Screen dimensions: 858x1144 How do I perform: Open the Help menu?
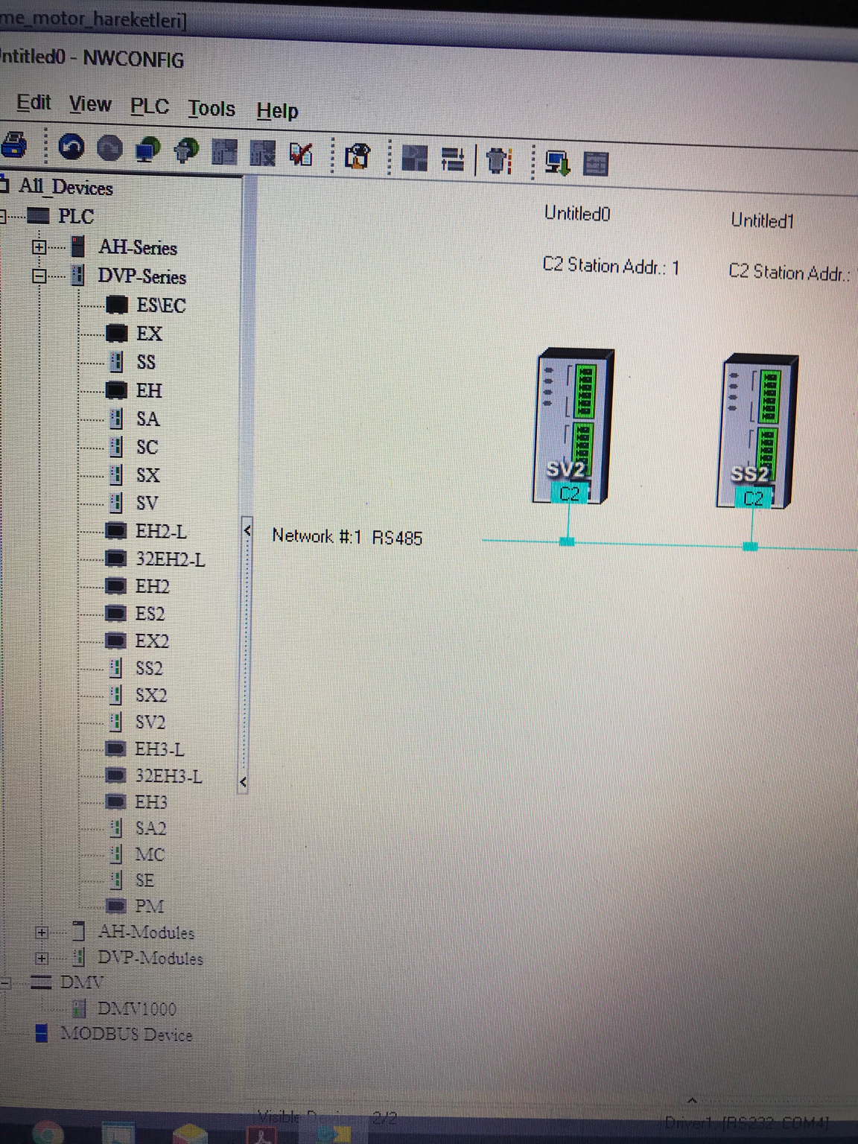[x=277, y=111]
